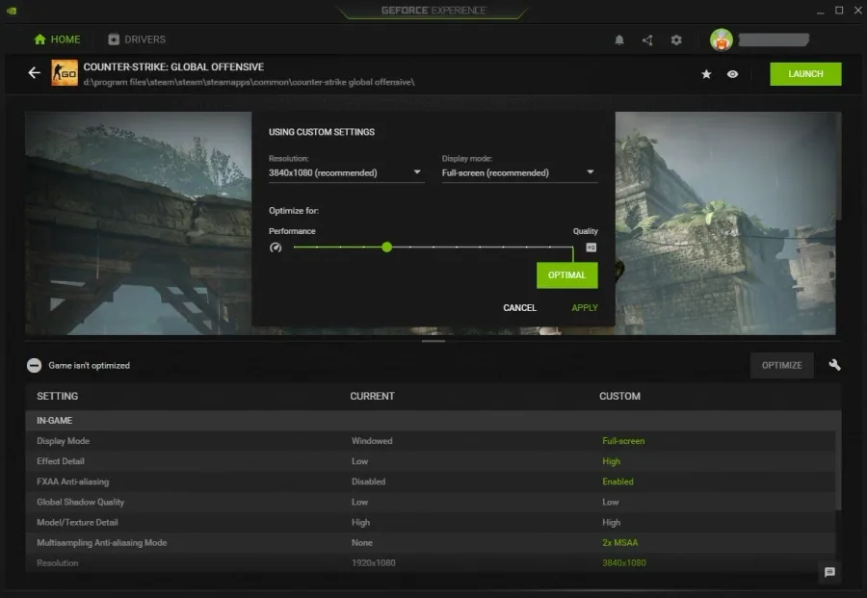Image resolution: width=867 pixels, height=598 pixels.
Task: Click the custom value 'Full-screen'
Action: point(623,441)
